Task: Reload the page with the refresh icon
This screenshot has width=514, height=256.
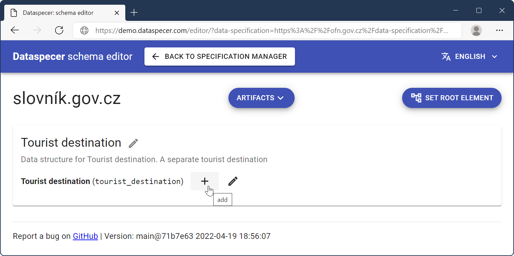Action: pyautogui.click(x=59, y=30)
